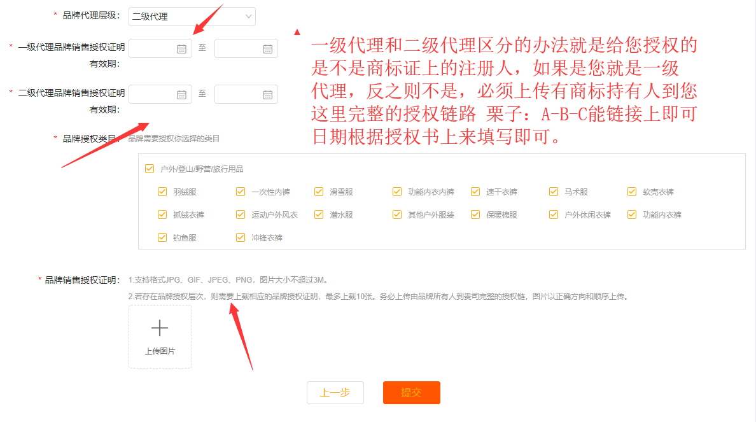Uncheck the 一次性内裤 checkbox
Screen dimensions: 756x422
click(x=240, y=192)
